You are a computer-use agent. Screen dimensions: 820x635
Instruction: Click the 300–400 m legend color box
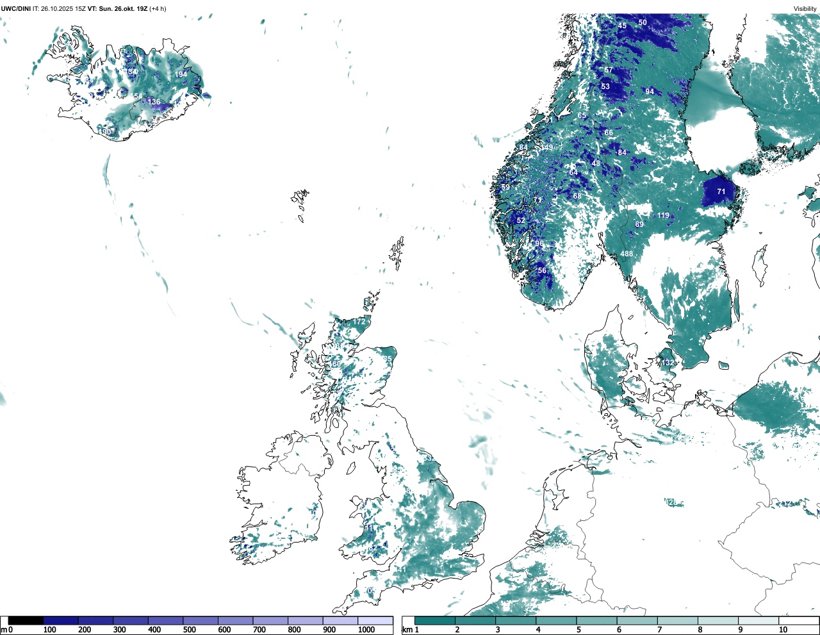(x=131, y=620)
